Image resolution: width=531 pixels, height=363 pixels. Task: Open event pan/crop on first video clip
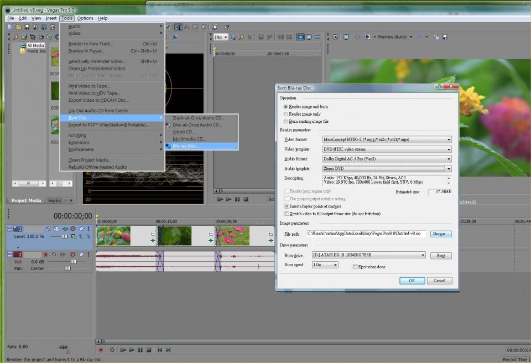click(x=153, y=234)
